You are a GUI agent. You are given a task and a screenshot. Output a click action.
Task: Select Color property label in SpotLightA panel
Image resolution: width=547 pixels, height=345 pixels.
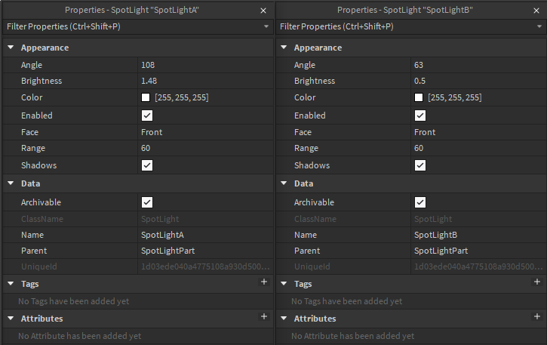pos(32,97)
